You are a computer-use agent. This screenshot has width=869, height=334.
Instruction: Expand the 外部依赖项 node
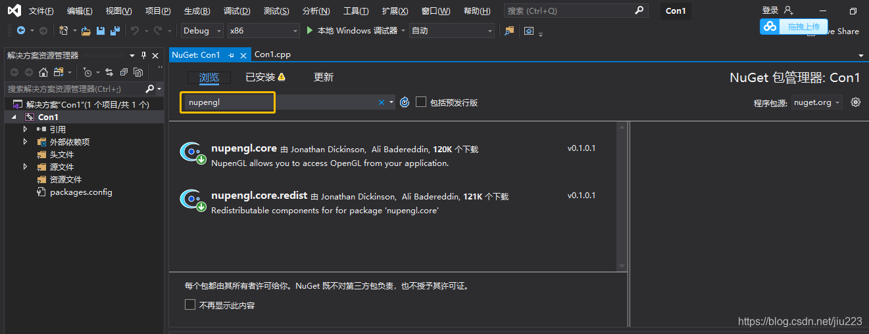(26, 142)
